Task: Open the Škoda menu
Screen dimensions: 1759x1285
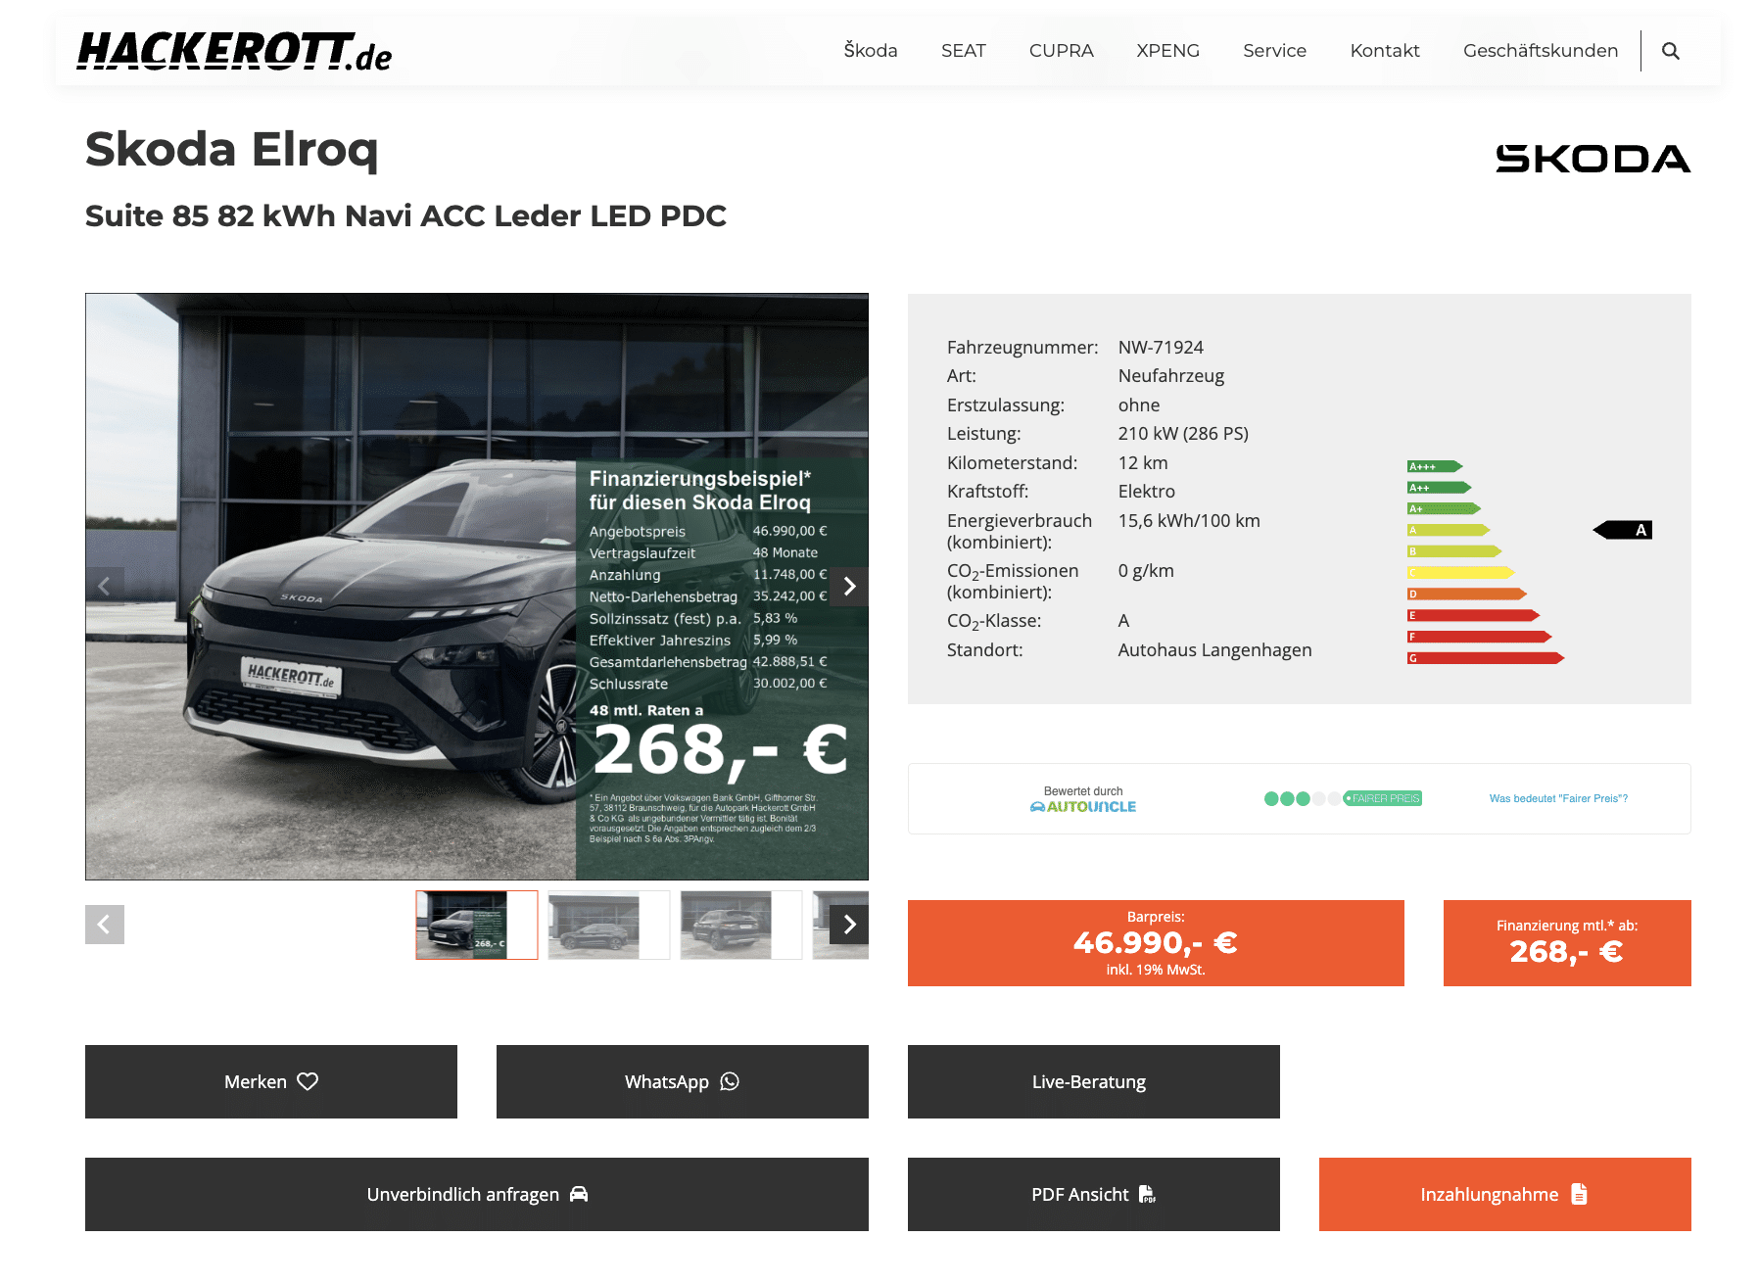Action: [871, 51]
